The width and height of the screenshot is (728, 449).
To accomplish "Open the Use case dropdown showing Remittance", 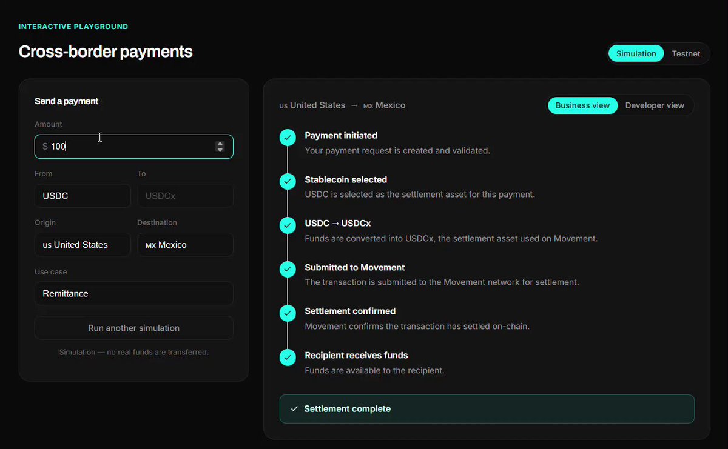I will (134, 293).
